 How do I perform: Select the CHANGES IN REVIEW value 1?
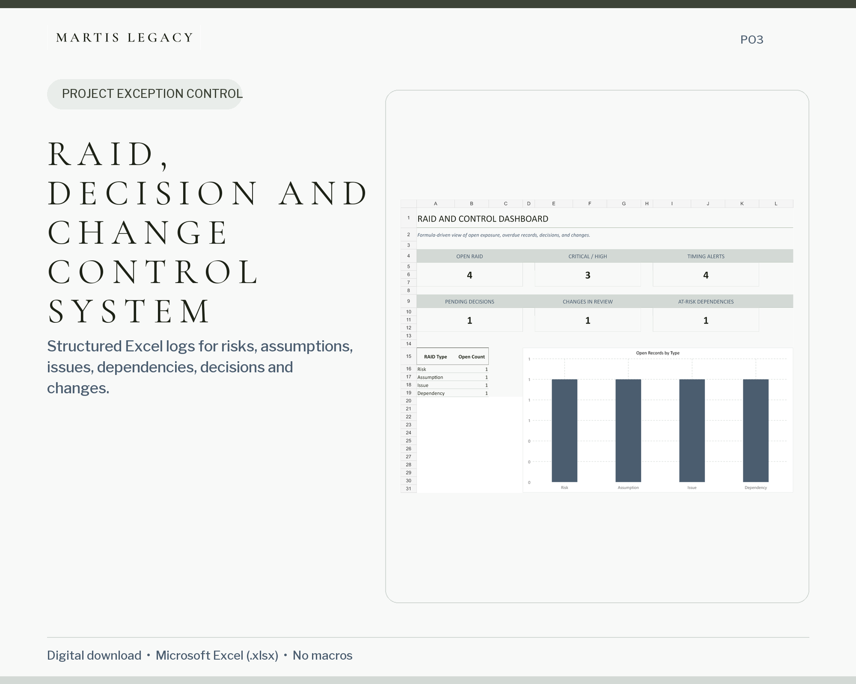588,320
